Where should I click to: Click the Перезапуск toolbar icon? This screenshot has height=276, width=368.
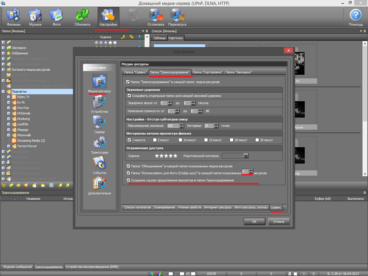tap(177, 17)
